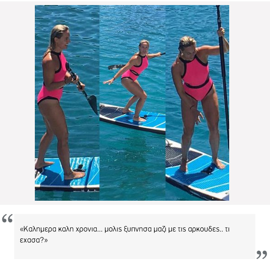Click the vertical paddle in the right photo

pyautogui.click(x=223, y=76)
